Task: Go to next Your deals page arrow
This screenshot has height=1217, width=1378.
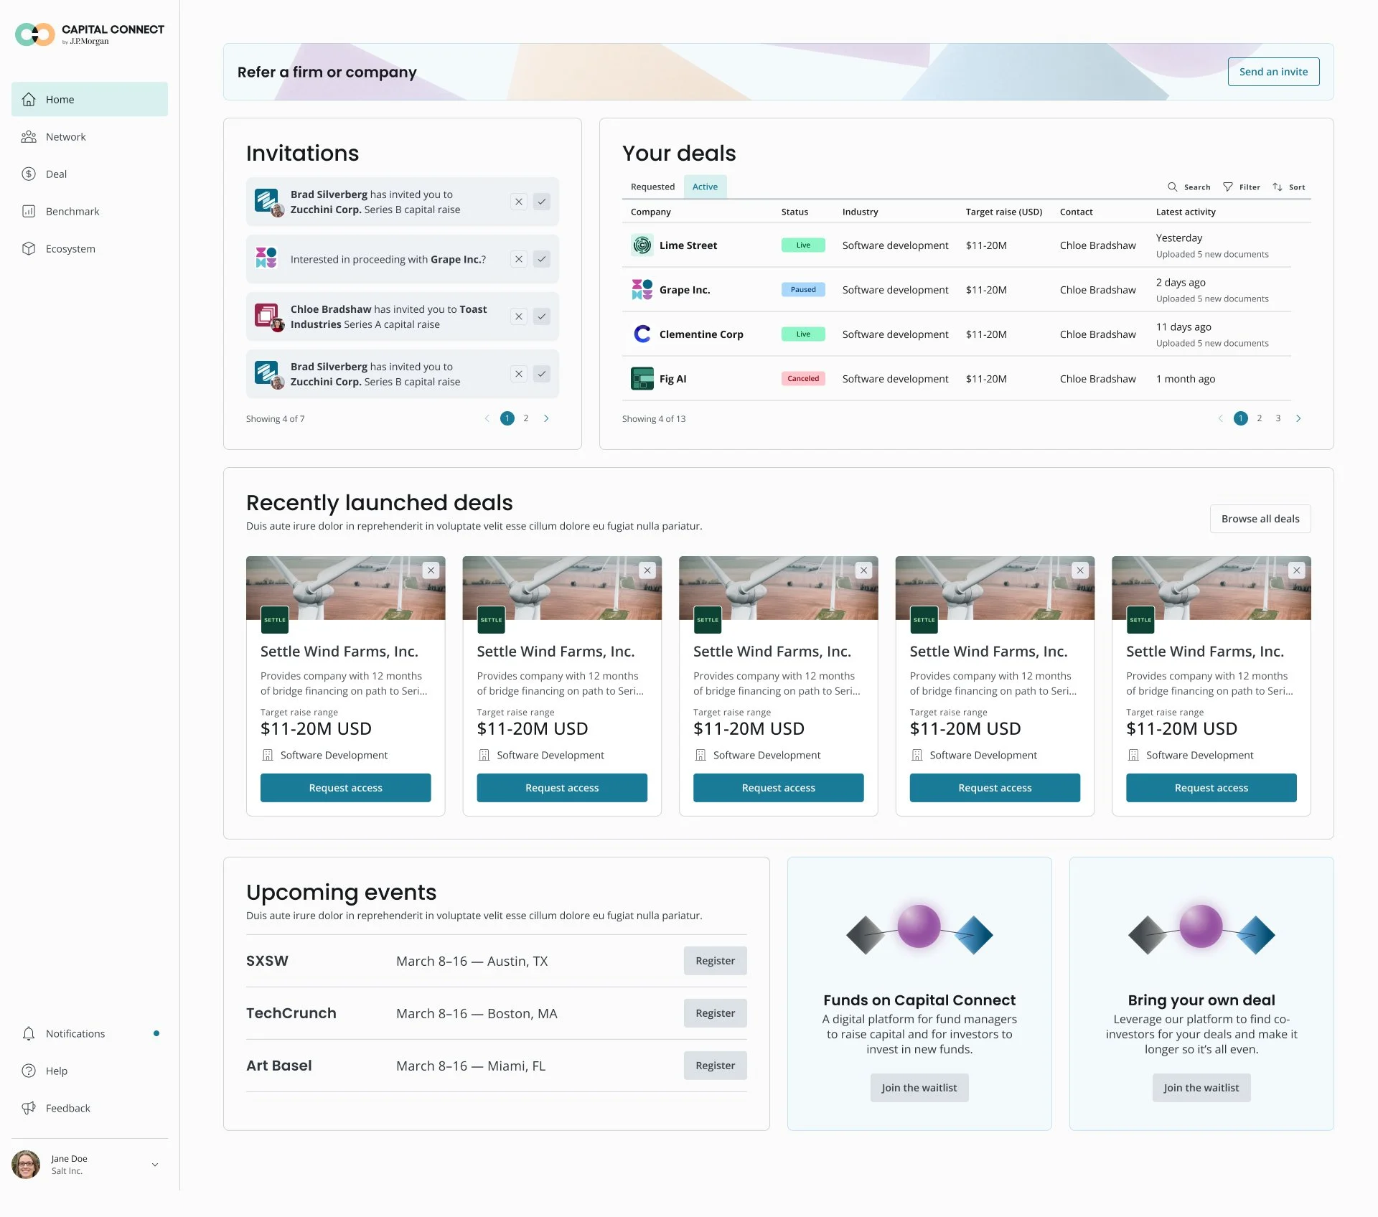Action: [x=1298, y=419]
